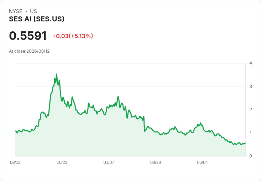Click the SES AI (SES.US) stock title
262x181 pixels.
coord(36,19)
